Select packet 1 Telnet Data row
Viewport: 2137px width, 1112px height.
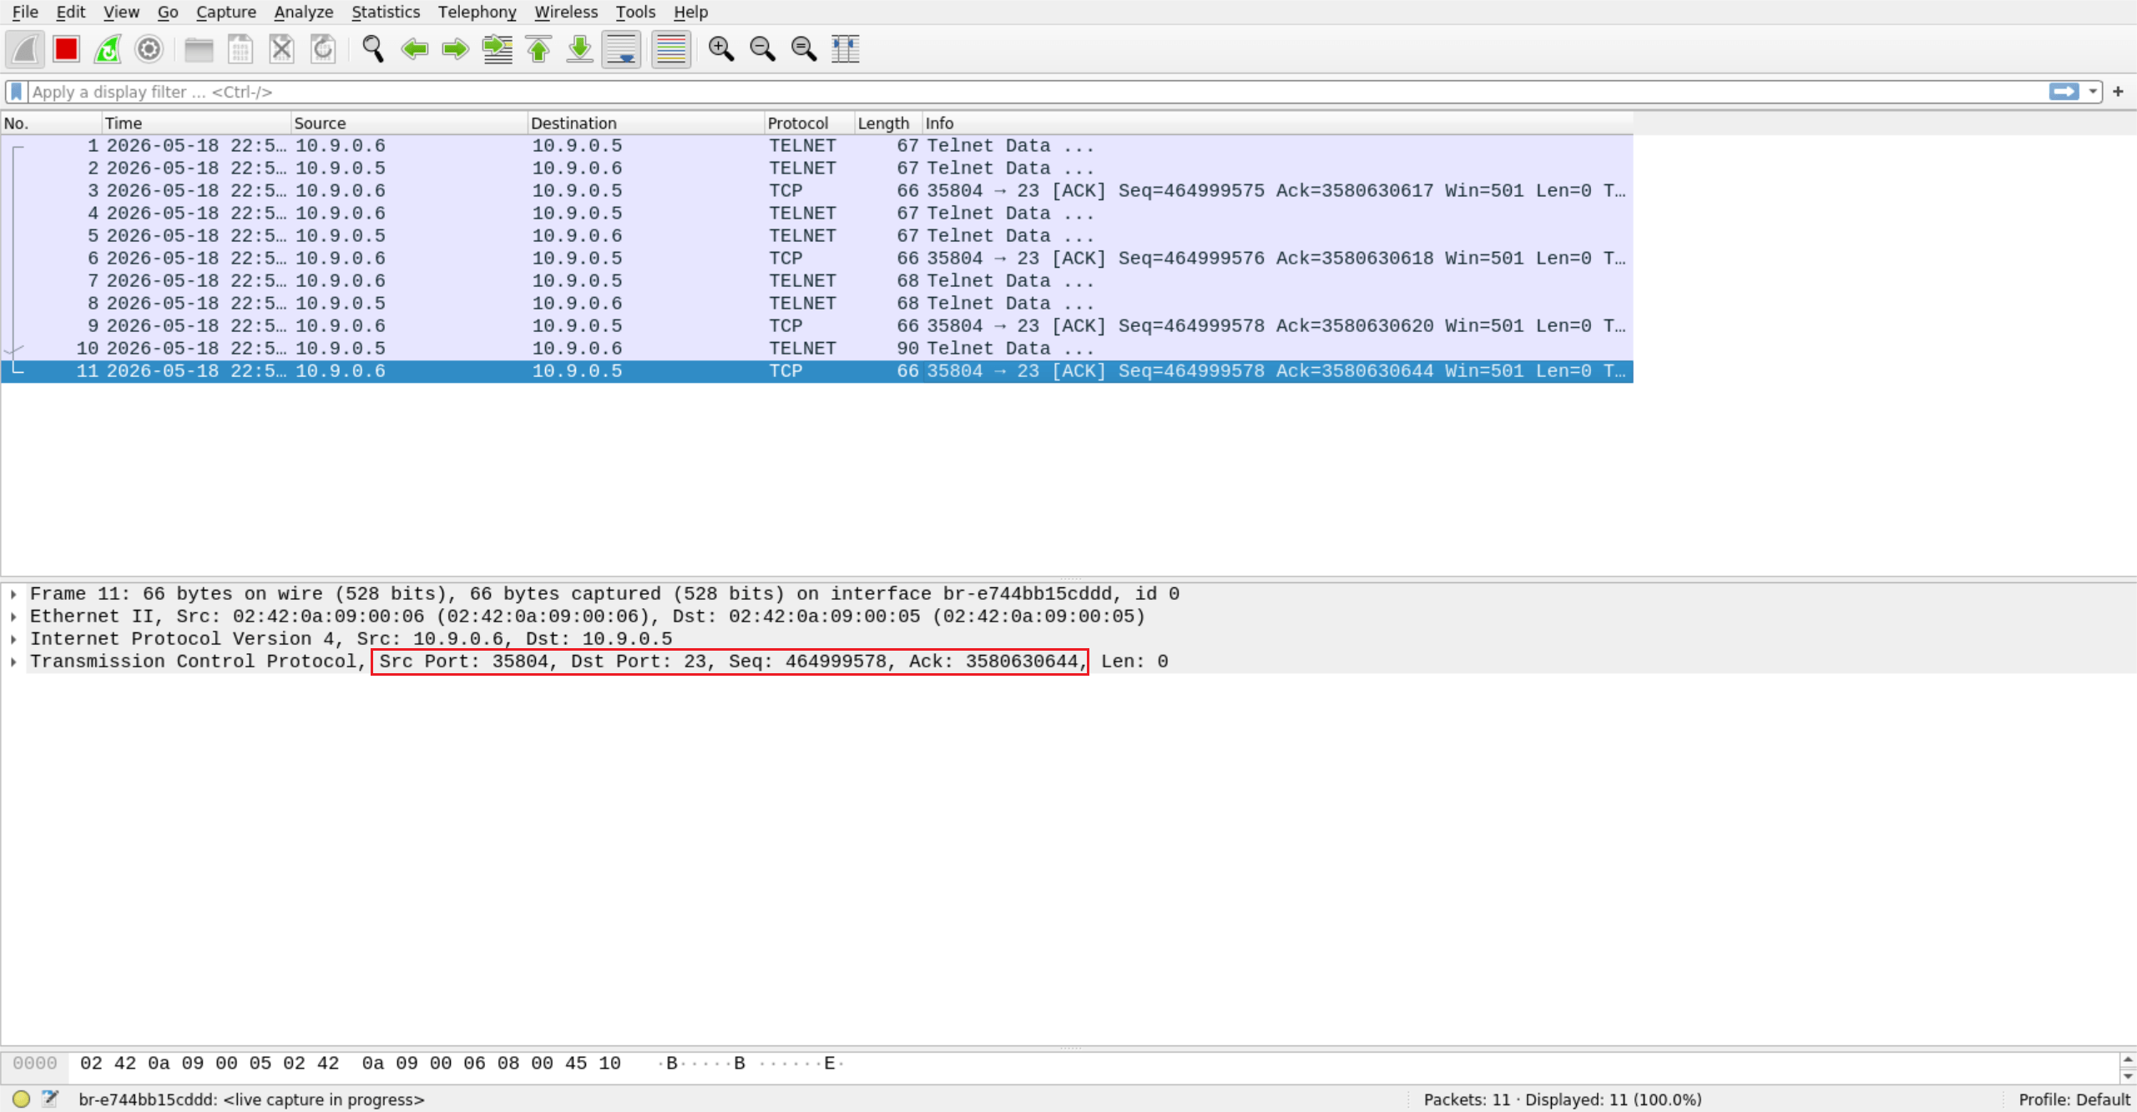[817, 146]
